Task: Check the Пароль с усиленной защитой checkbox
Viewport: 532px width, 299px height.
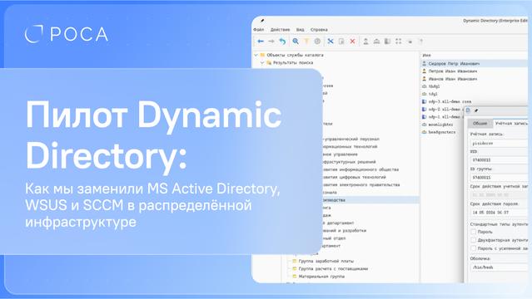Action: click(x=473, y=248)
